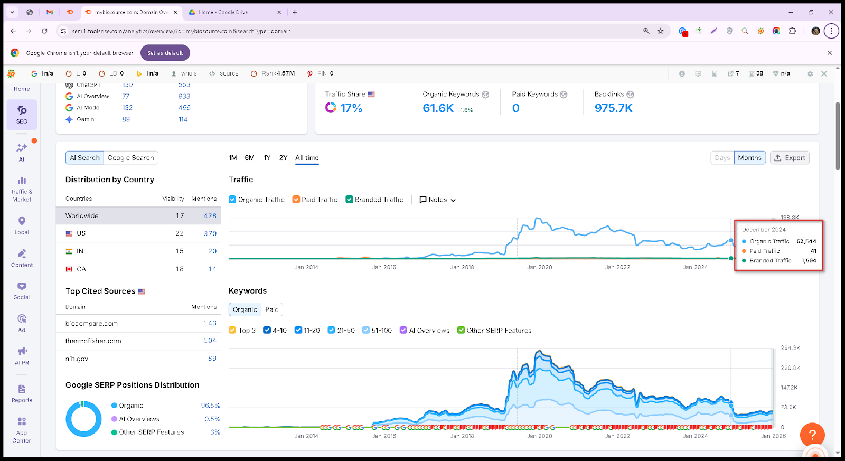Open thermofisher.com cited source
Viewport: 845px width, 461px height.
click(x=93, y=341)
